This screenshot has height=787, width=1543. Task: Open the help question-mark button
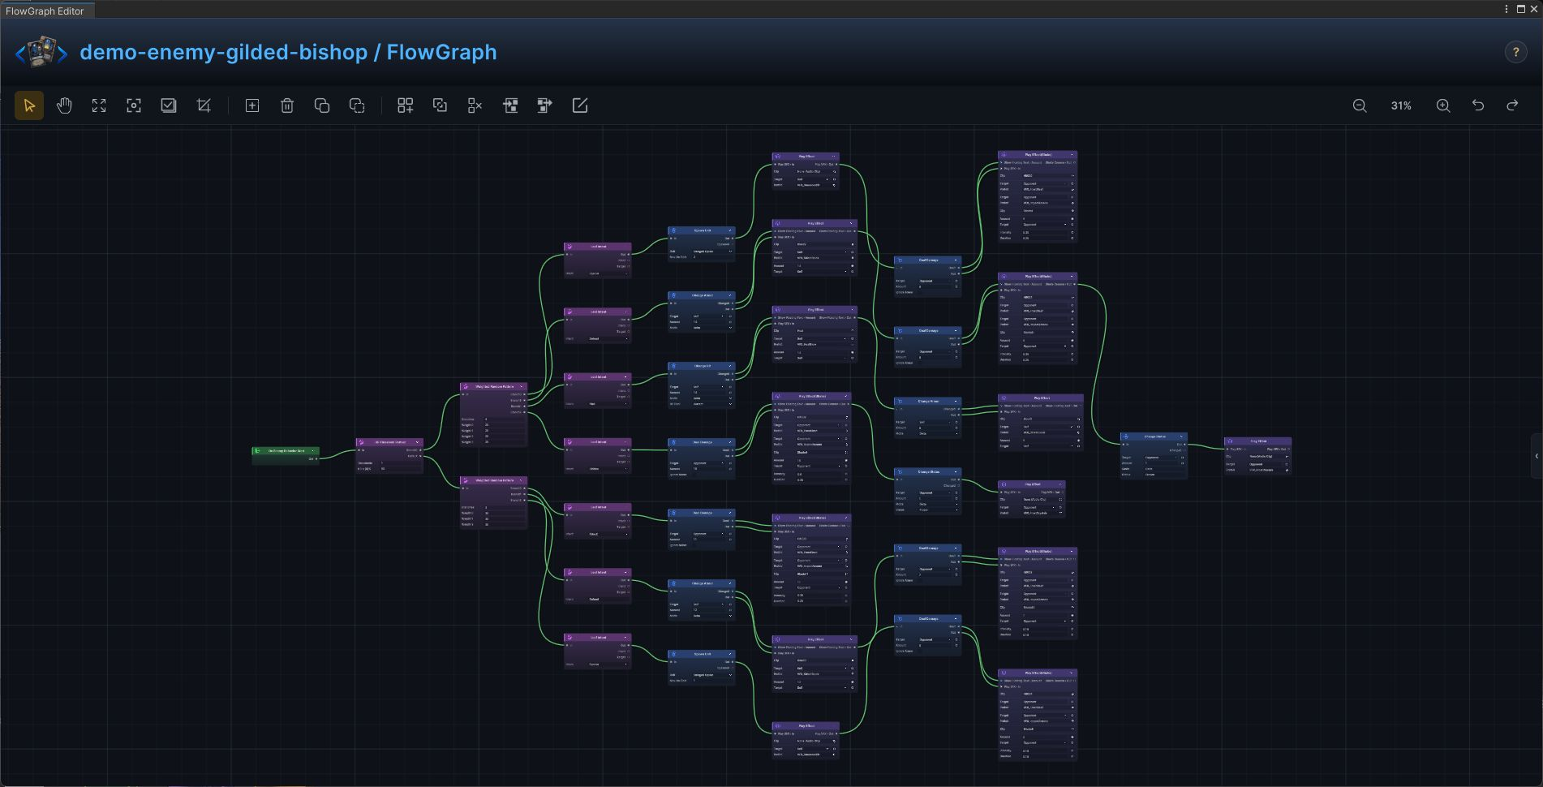[x=1515, y=52]
